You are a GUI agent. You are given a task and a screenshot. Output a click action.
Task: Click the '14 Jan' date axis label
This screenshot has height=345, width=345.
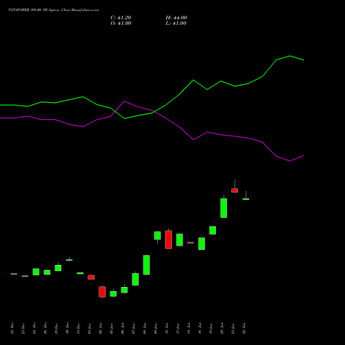[x=189, y=328]
